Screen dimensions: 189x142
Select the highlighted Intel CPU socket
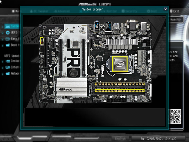click(120, 64)
